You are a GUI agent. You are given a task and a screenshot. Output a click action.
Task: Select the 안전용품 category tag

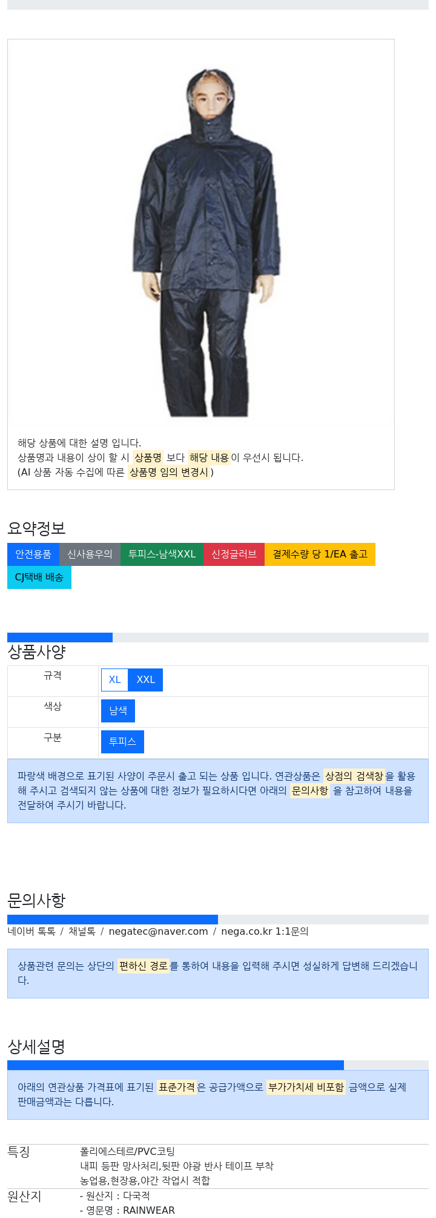click(33, 554)
